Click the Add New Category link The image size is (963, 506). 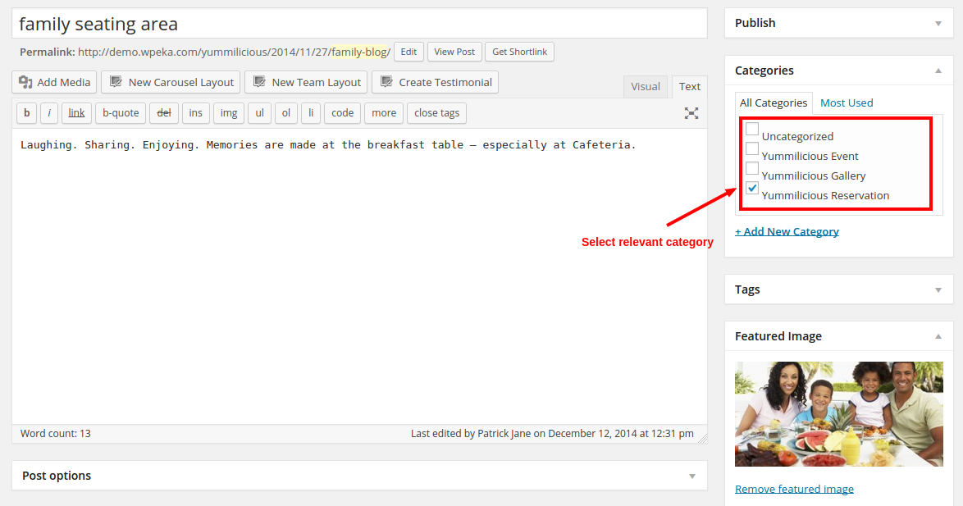(787, 231)
